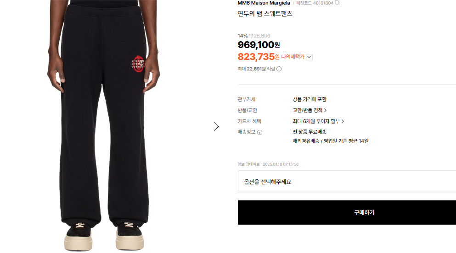This screenshot has height=253, width=456.
Task: Show next product image with right arrow
Action: pos(216,126)
